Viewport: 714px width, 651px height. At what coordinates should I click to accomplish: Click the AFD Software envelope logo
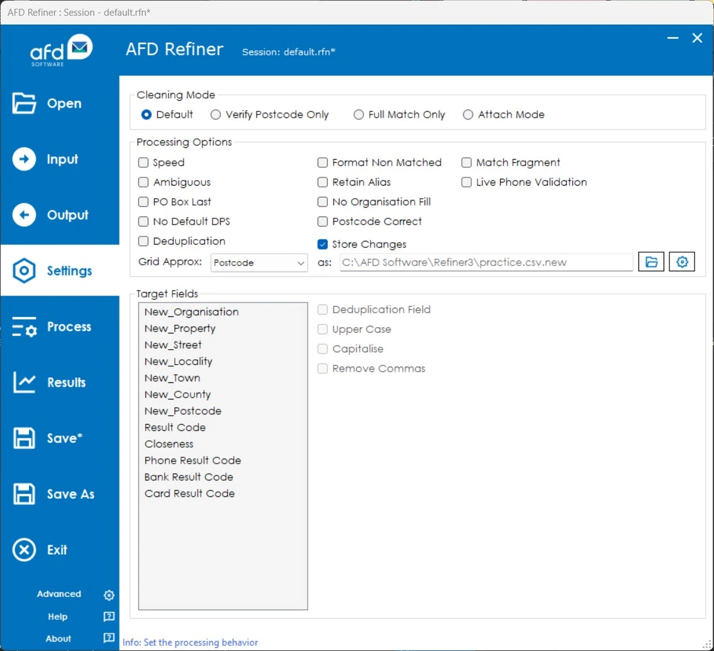(x=62, y=50)
